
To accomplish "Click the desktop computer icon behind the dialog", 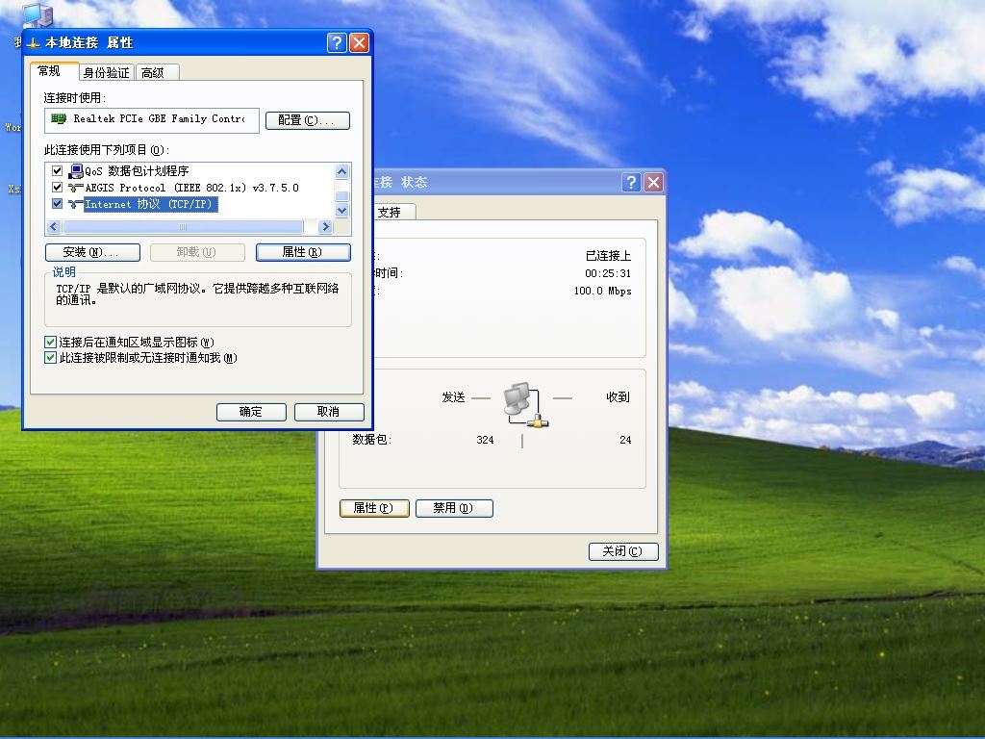I will (x=38, y=15).
